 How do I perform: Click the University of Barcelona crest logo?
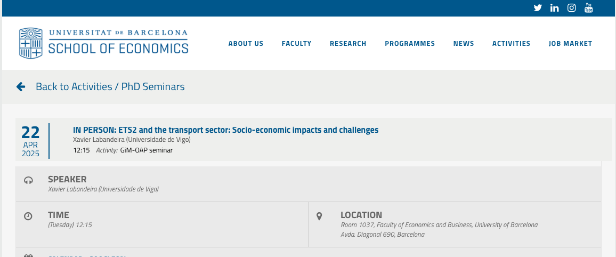click(x=31, y=43)
